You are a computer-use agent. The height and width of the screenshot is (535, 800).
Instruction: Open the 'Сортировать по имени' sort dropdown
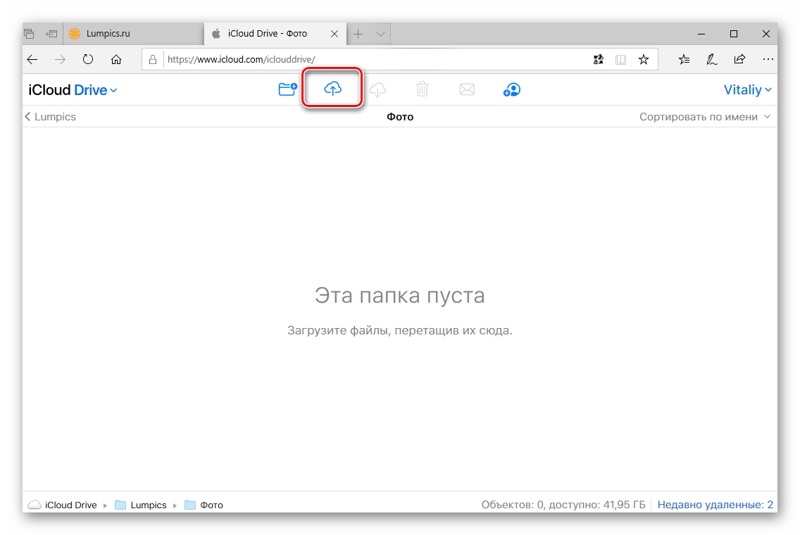click(x=704, y=117)
